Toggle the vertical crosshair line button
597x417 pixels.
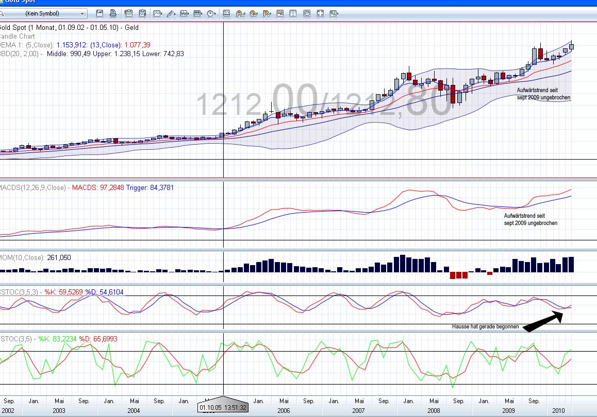(293, 13)
